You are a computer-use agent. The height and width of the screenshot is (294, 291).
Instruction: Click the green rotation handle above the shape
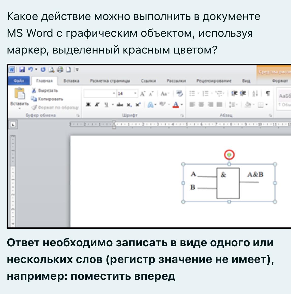coord(229,154)
